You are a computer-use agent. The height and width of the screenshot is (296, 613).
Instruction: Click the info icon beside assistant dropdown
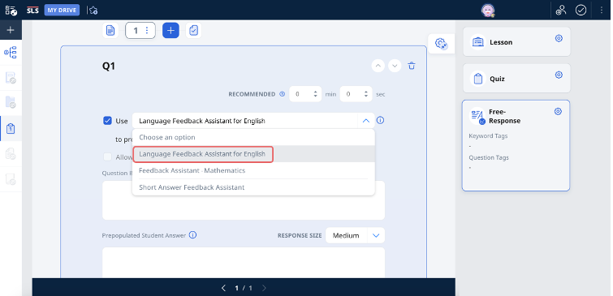380,120
